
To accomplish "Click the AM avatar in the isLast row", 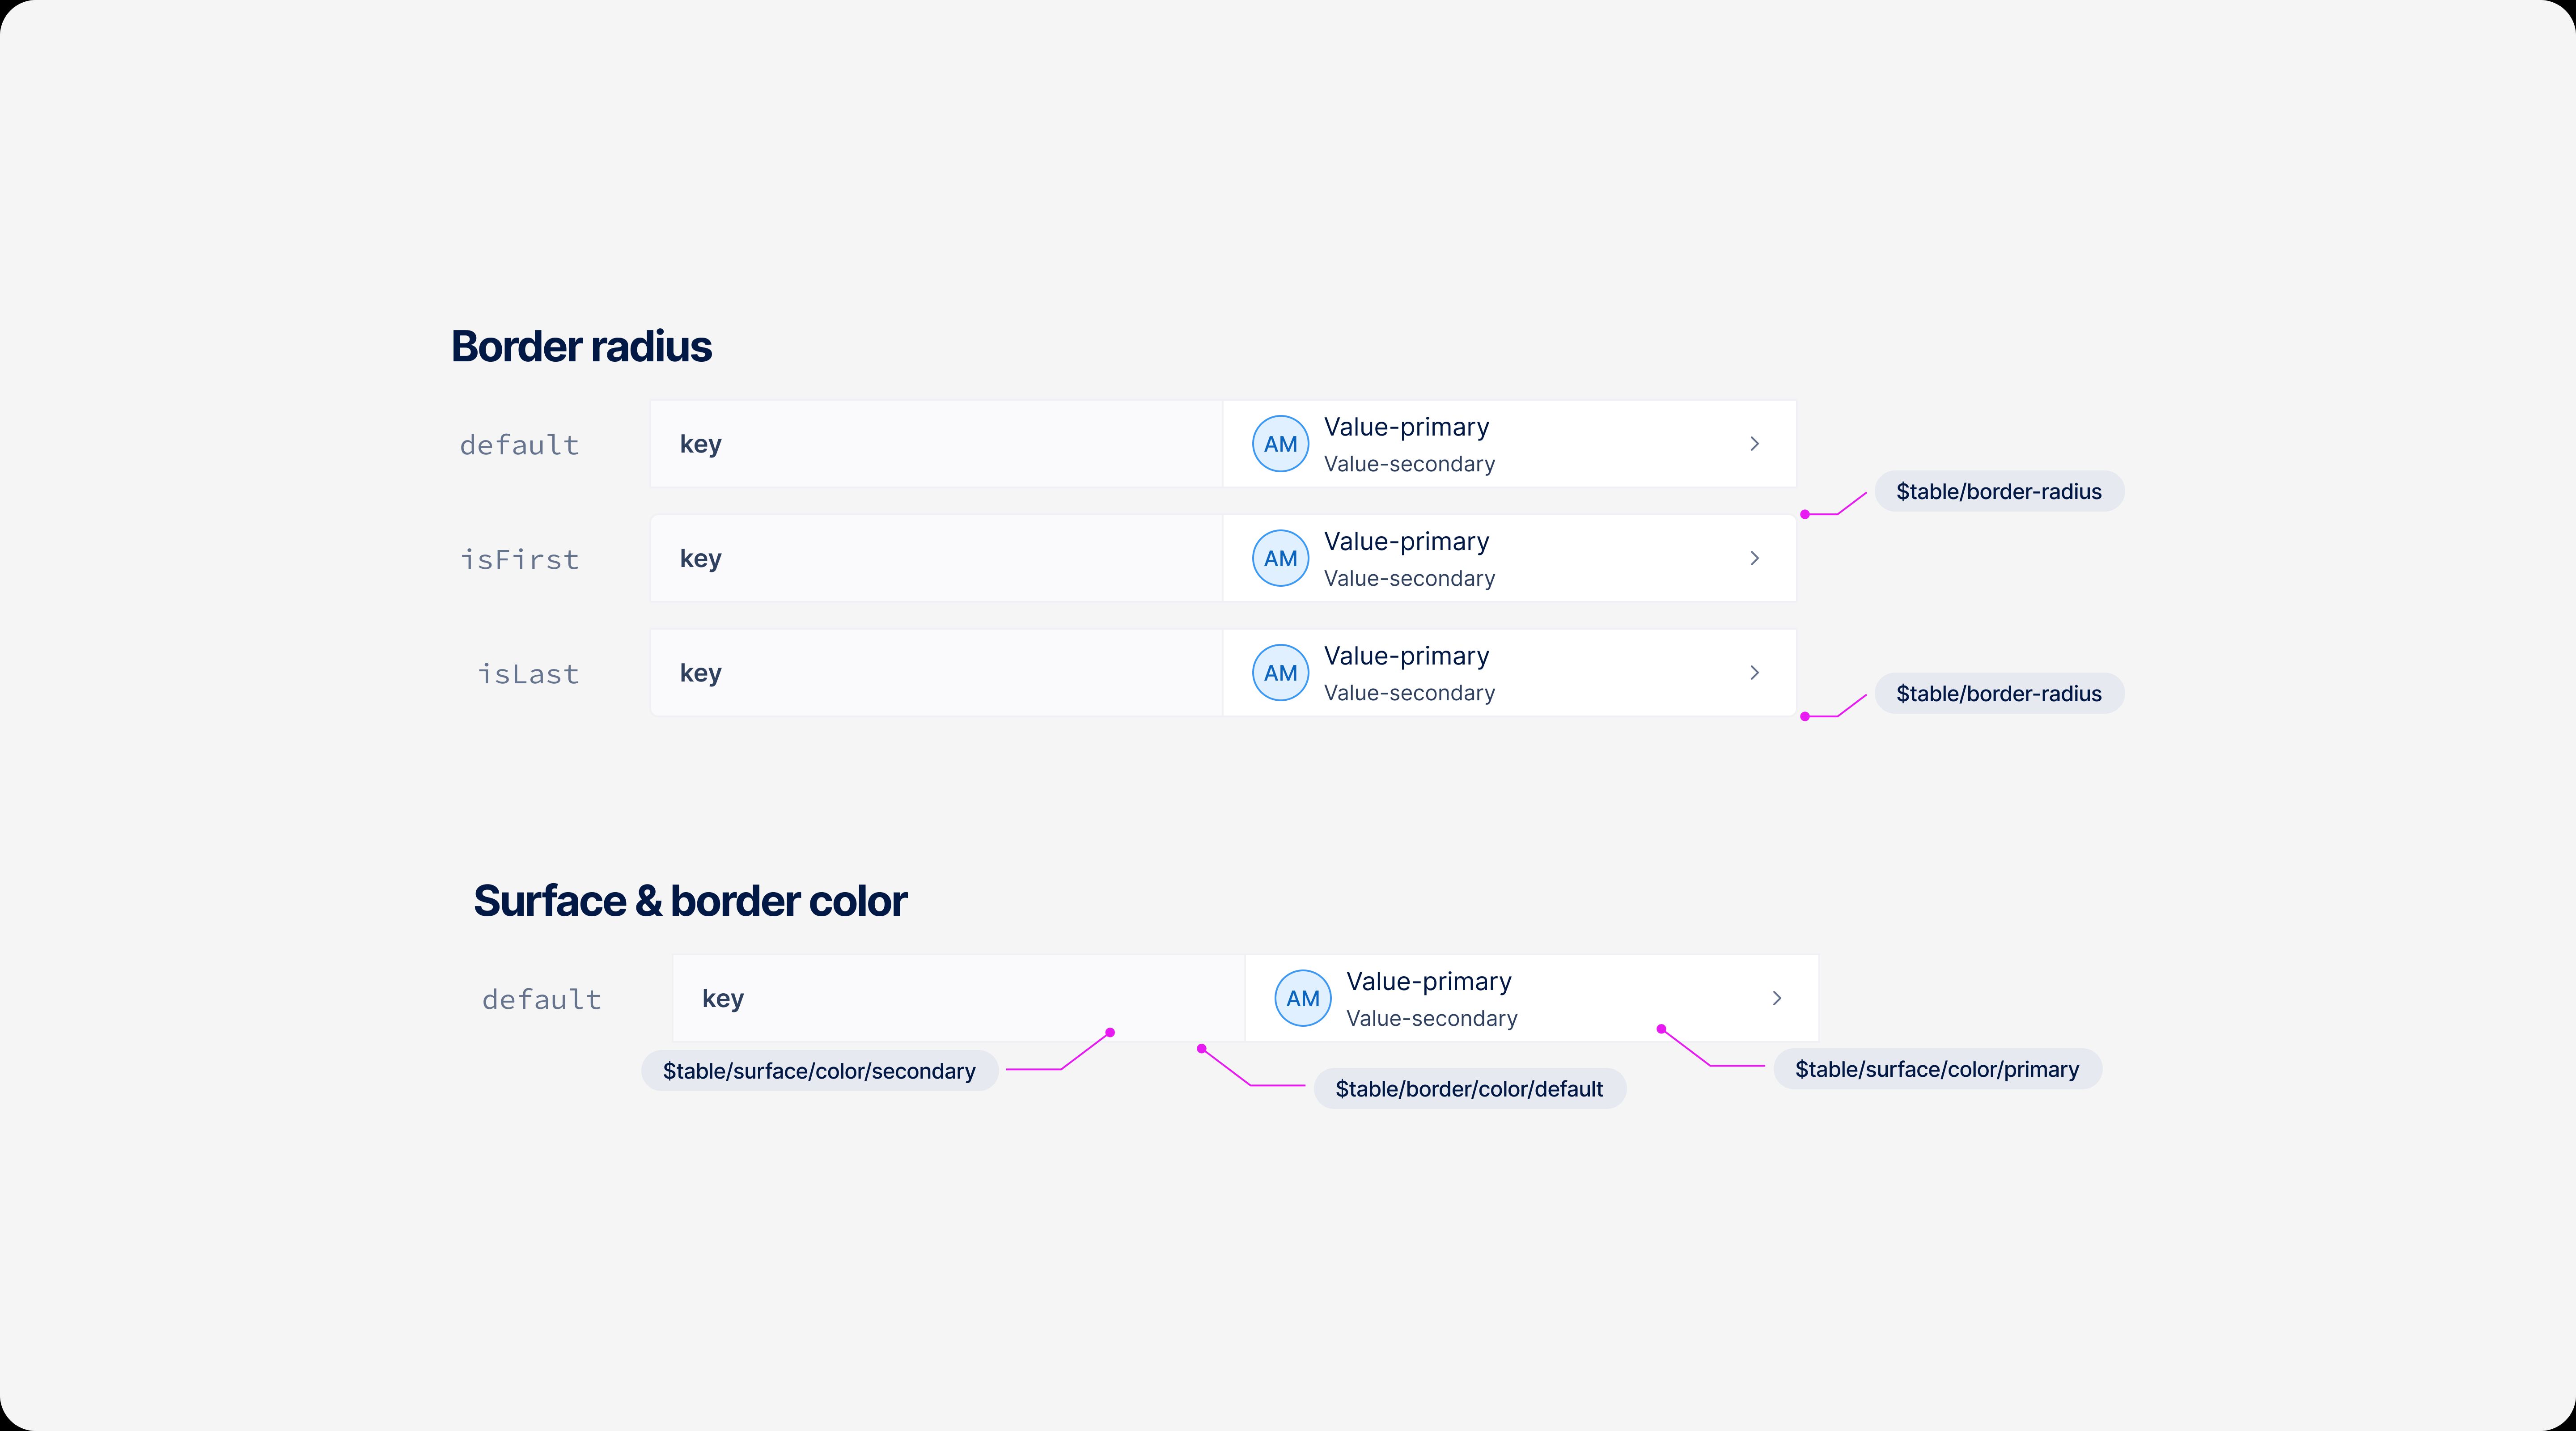I will coord(1281,672).
